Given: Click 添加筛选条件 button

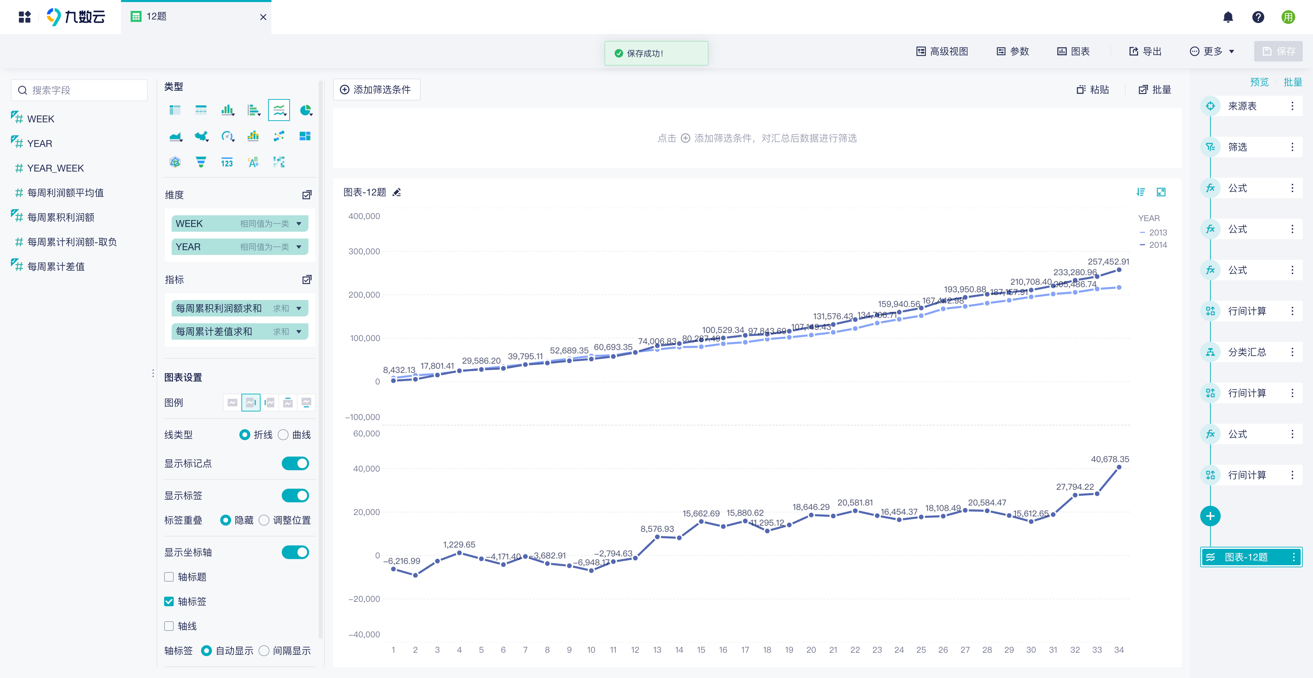Looking at the screenshot, I should click(376, 90).
